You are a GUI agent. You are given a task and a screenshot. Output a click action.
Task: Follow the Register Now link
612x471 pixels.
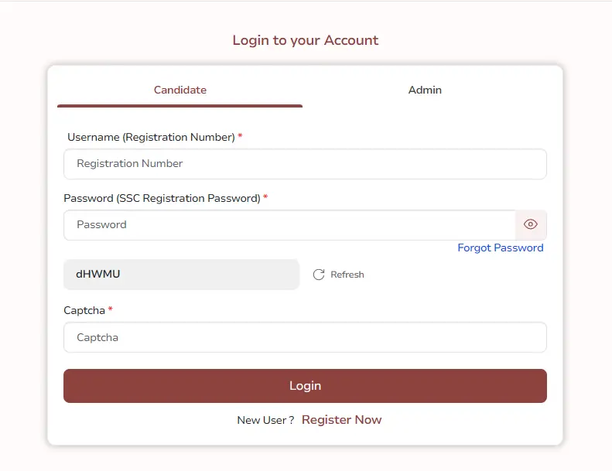click(x=341, y=420)
